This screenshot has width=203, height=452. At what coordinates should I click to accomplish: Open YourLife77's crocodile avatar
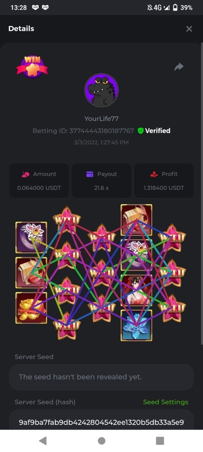tap(101, 90)
